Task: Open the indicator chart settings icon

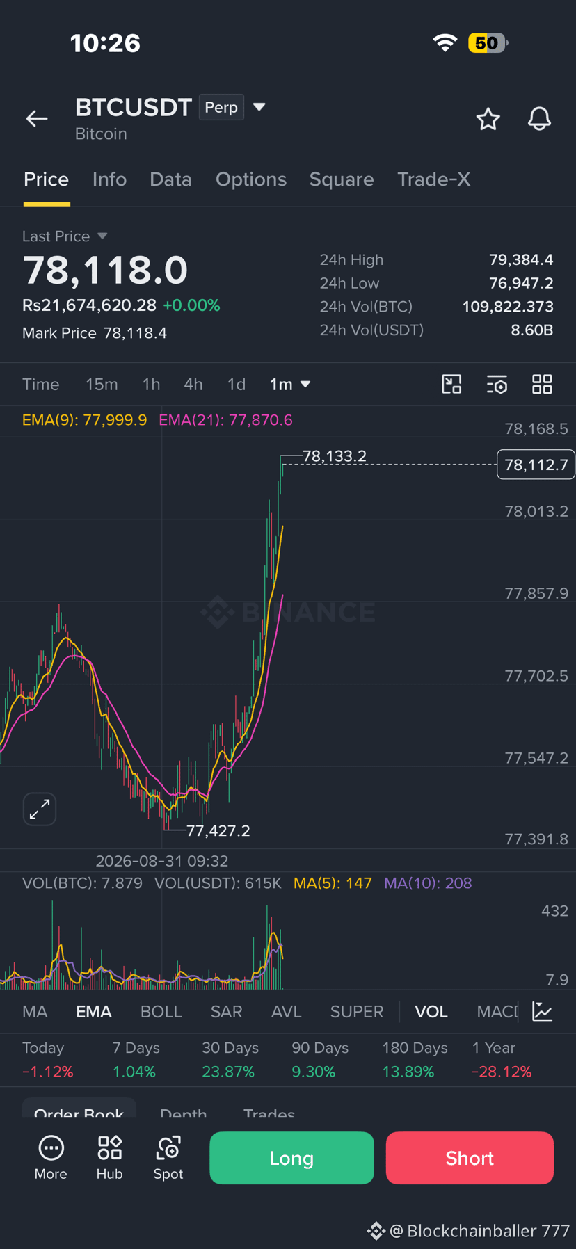Action: click(543, 1011)
